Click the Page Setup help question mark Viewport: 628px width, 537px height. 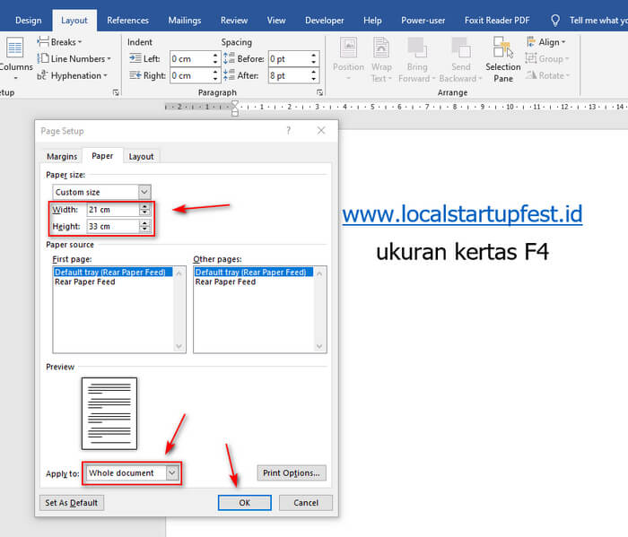pyautogui.click(x=288, y=131)
